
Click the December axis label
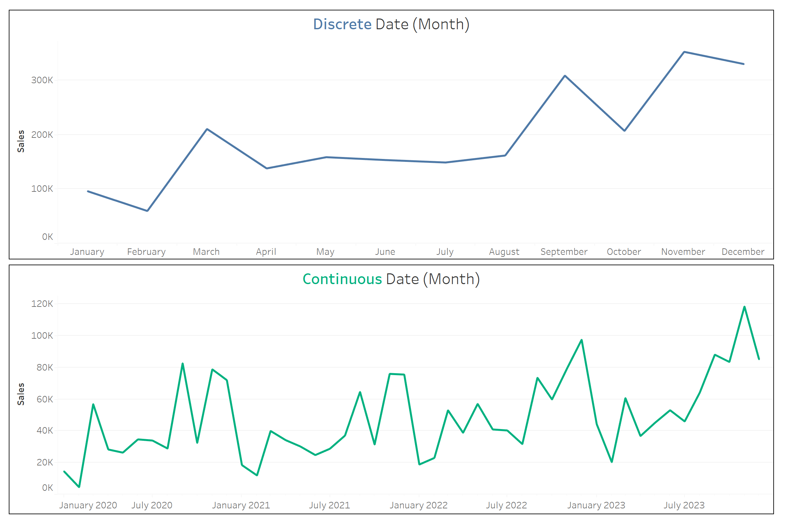pyautogui.click(x=743, y=252)
